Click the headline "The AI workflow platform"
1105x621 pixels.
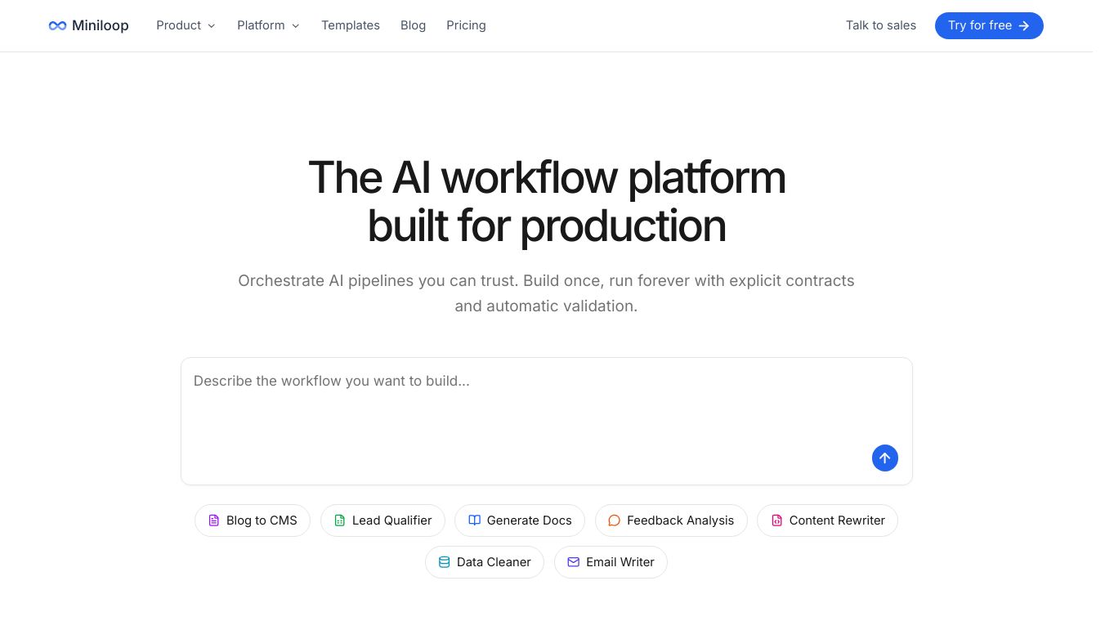coord(547,176)
